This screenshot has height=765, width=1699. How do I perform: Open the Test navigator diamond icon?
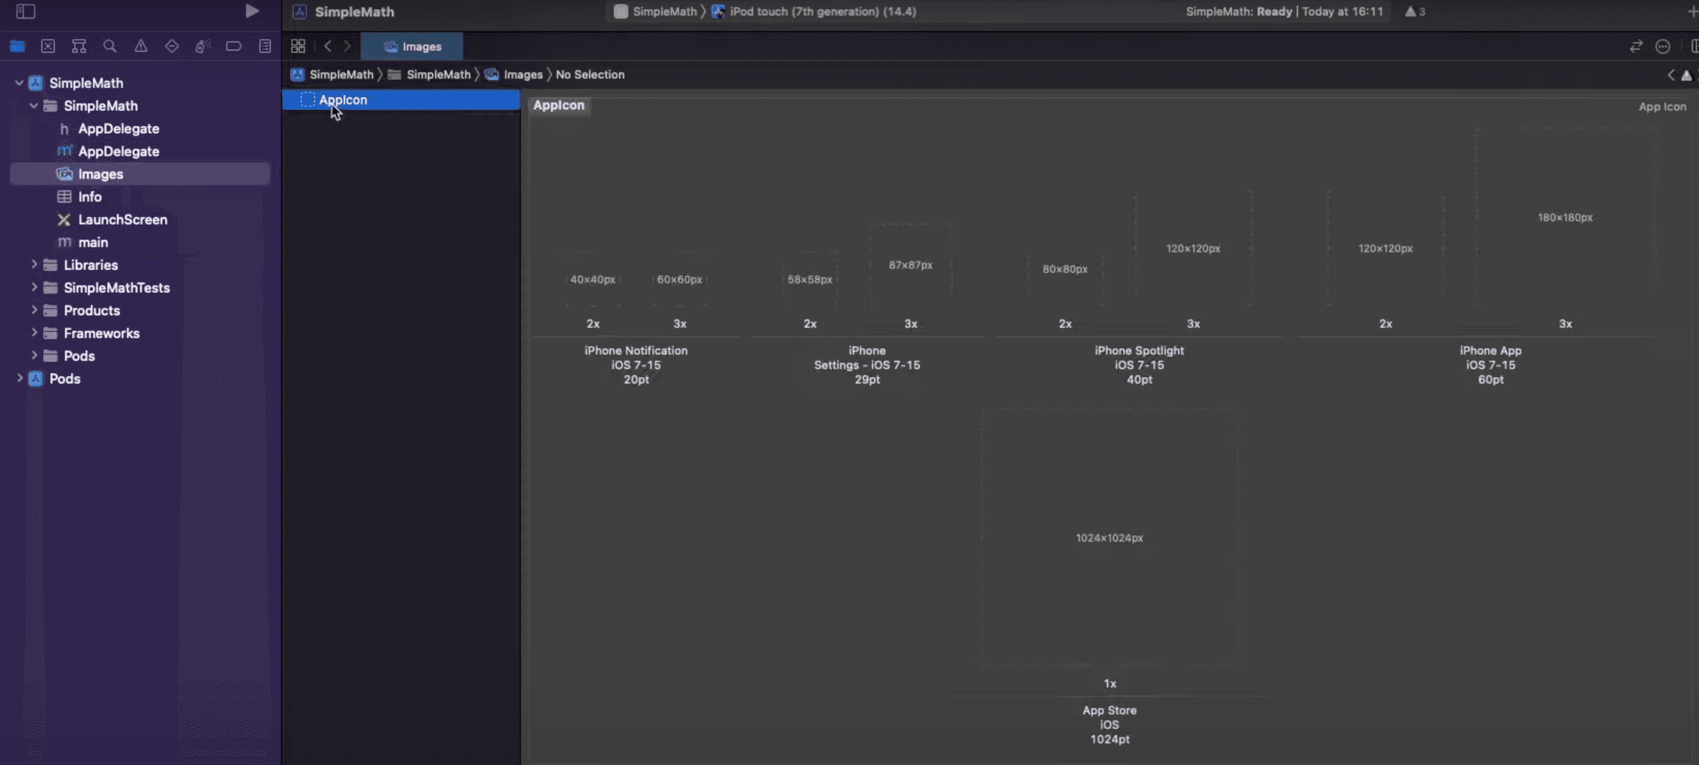[x=172, y=46]
